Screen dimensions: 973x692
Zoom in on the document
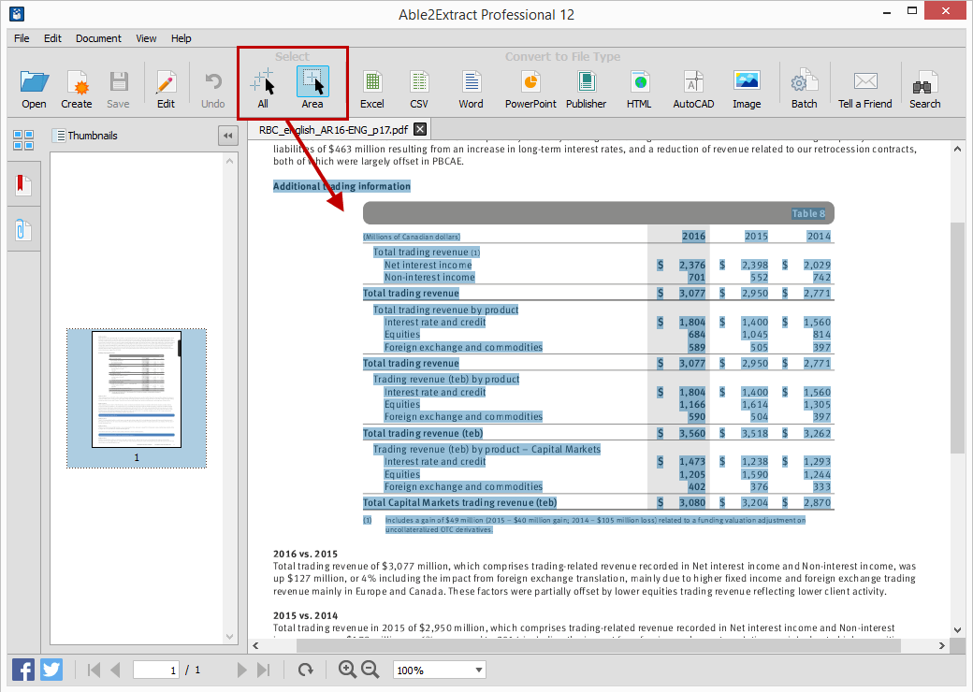coord(347,670)
